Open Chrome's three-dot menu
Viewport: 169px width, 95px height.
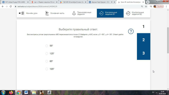pyautogui.click(x=166, y=6)
